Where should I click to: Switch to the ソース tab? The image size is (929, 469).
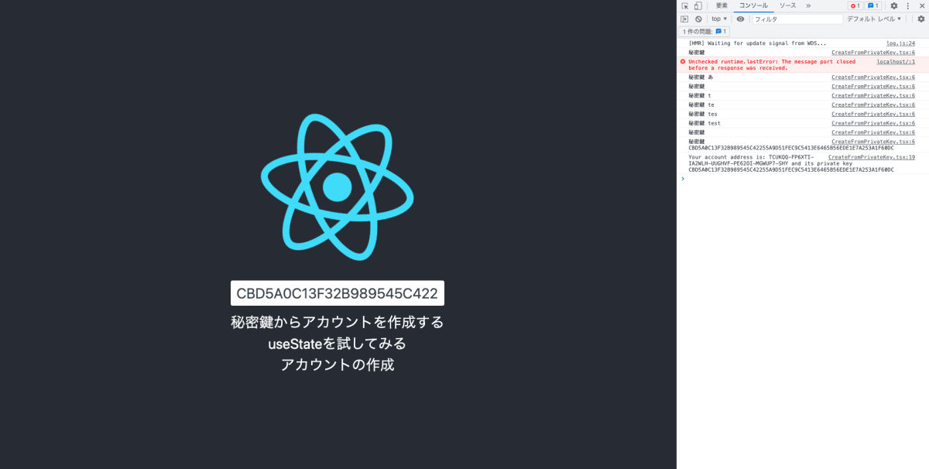pyautogui.click(x=787, y=5)
